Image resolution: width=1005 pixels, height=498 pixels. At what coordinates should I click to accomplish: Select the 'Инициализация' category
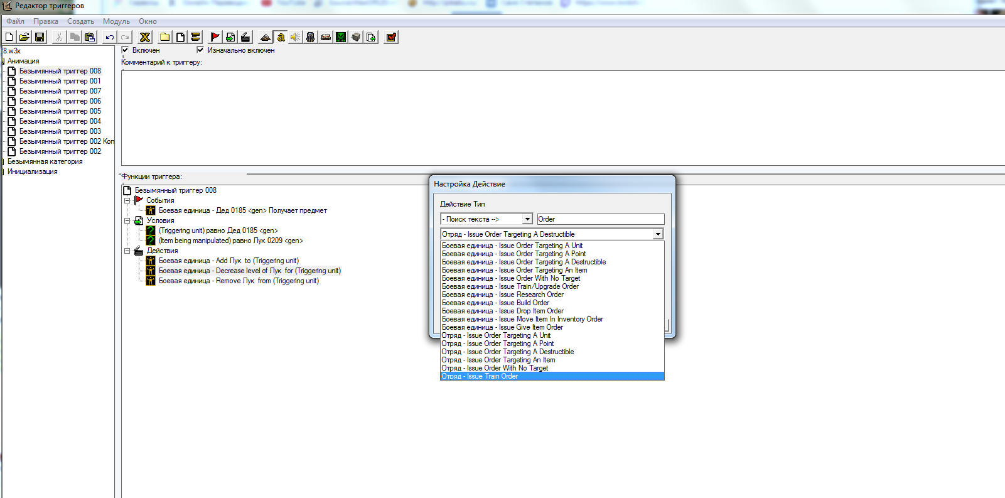coord(32,171)
